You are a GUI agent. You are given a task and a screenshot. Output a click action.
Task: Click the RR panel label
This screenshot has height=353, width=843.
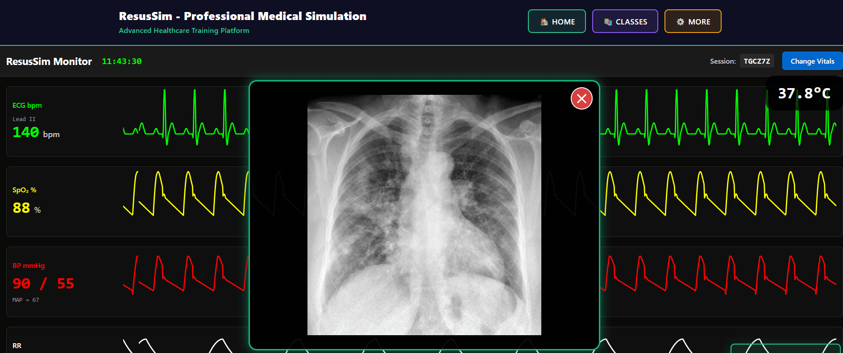tap(17, 346)
